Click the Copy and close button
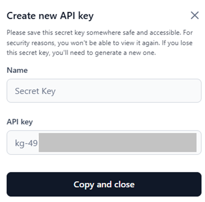Screen dimensions: 205x202 point(104,184)
